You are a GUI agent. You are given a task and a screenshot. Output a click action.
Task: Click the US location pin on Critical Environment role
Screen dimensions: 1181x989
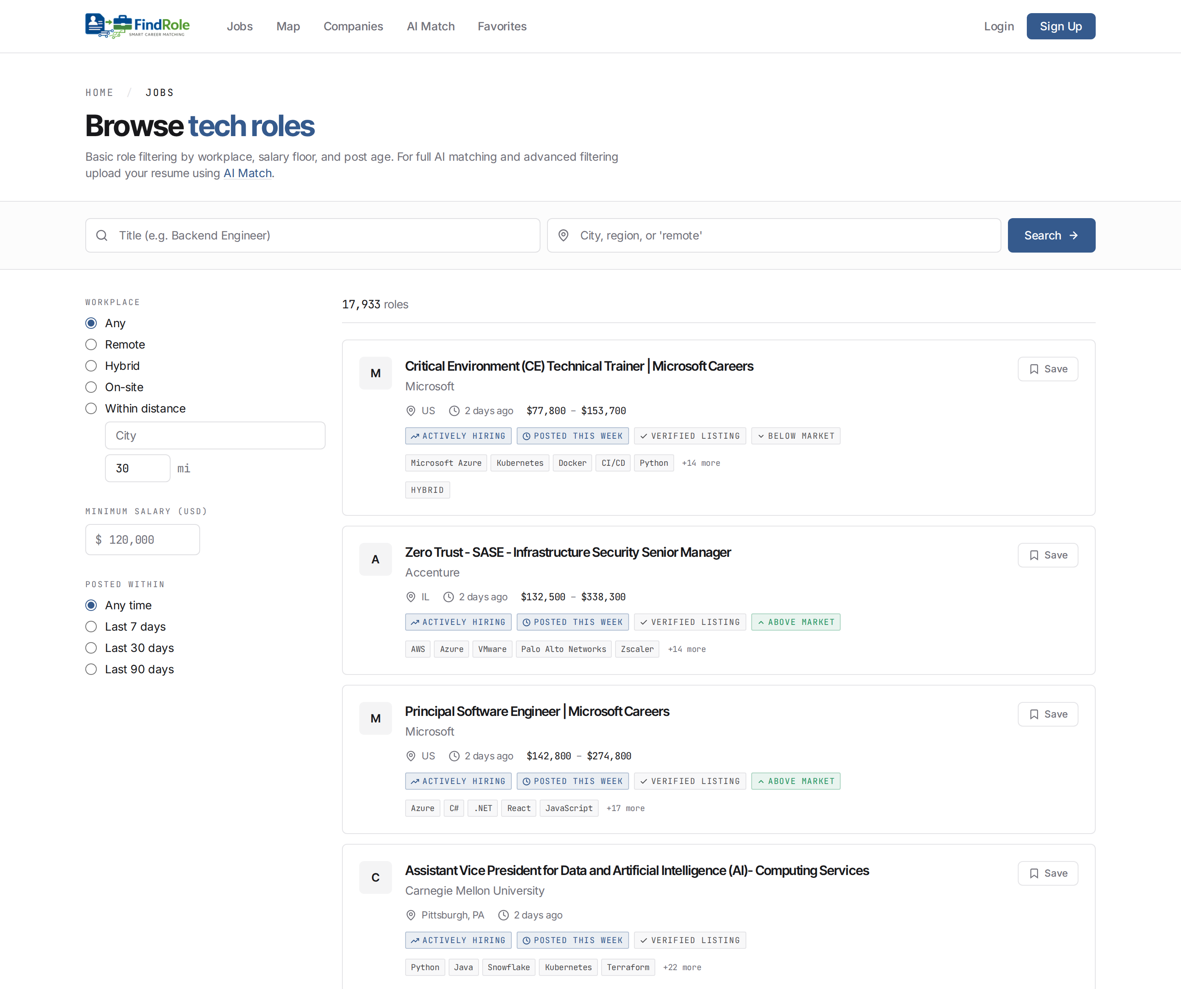[x=410, y=411]
